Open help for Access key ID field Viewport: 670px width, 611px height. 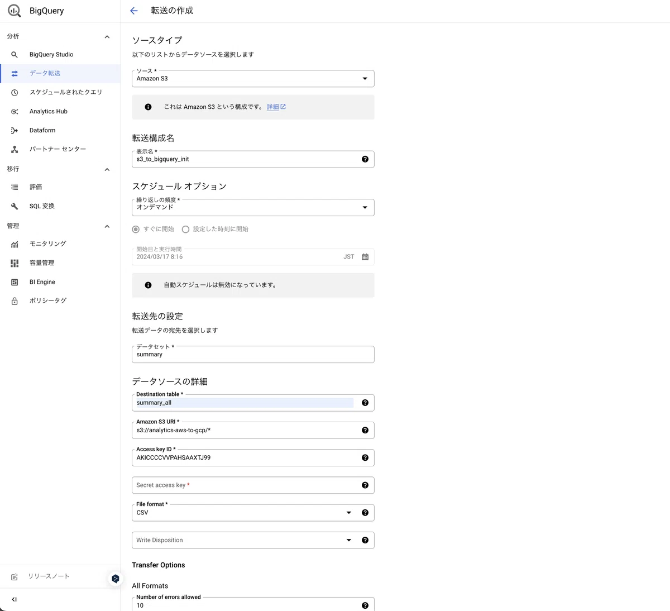[x=365, y=457]
